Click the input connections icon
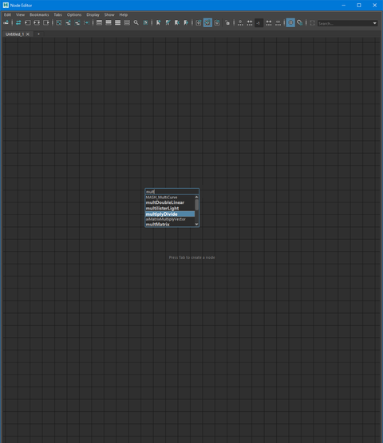The width and height of the screenshot is (383, 443). click(27, 23)
